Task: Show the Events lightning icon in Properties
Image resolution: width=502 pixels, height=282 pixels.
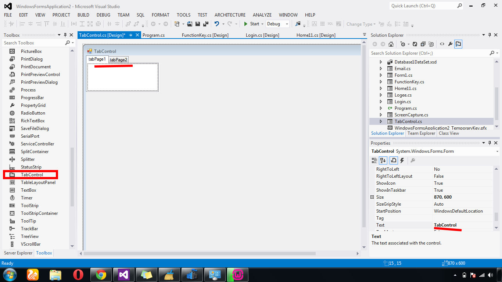Action: pos(402,160)
